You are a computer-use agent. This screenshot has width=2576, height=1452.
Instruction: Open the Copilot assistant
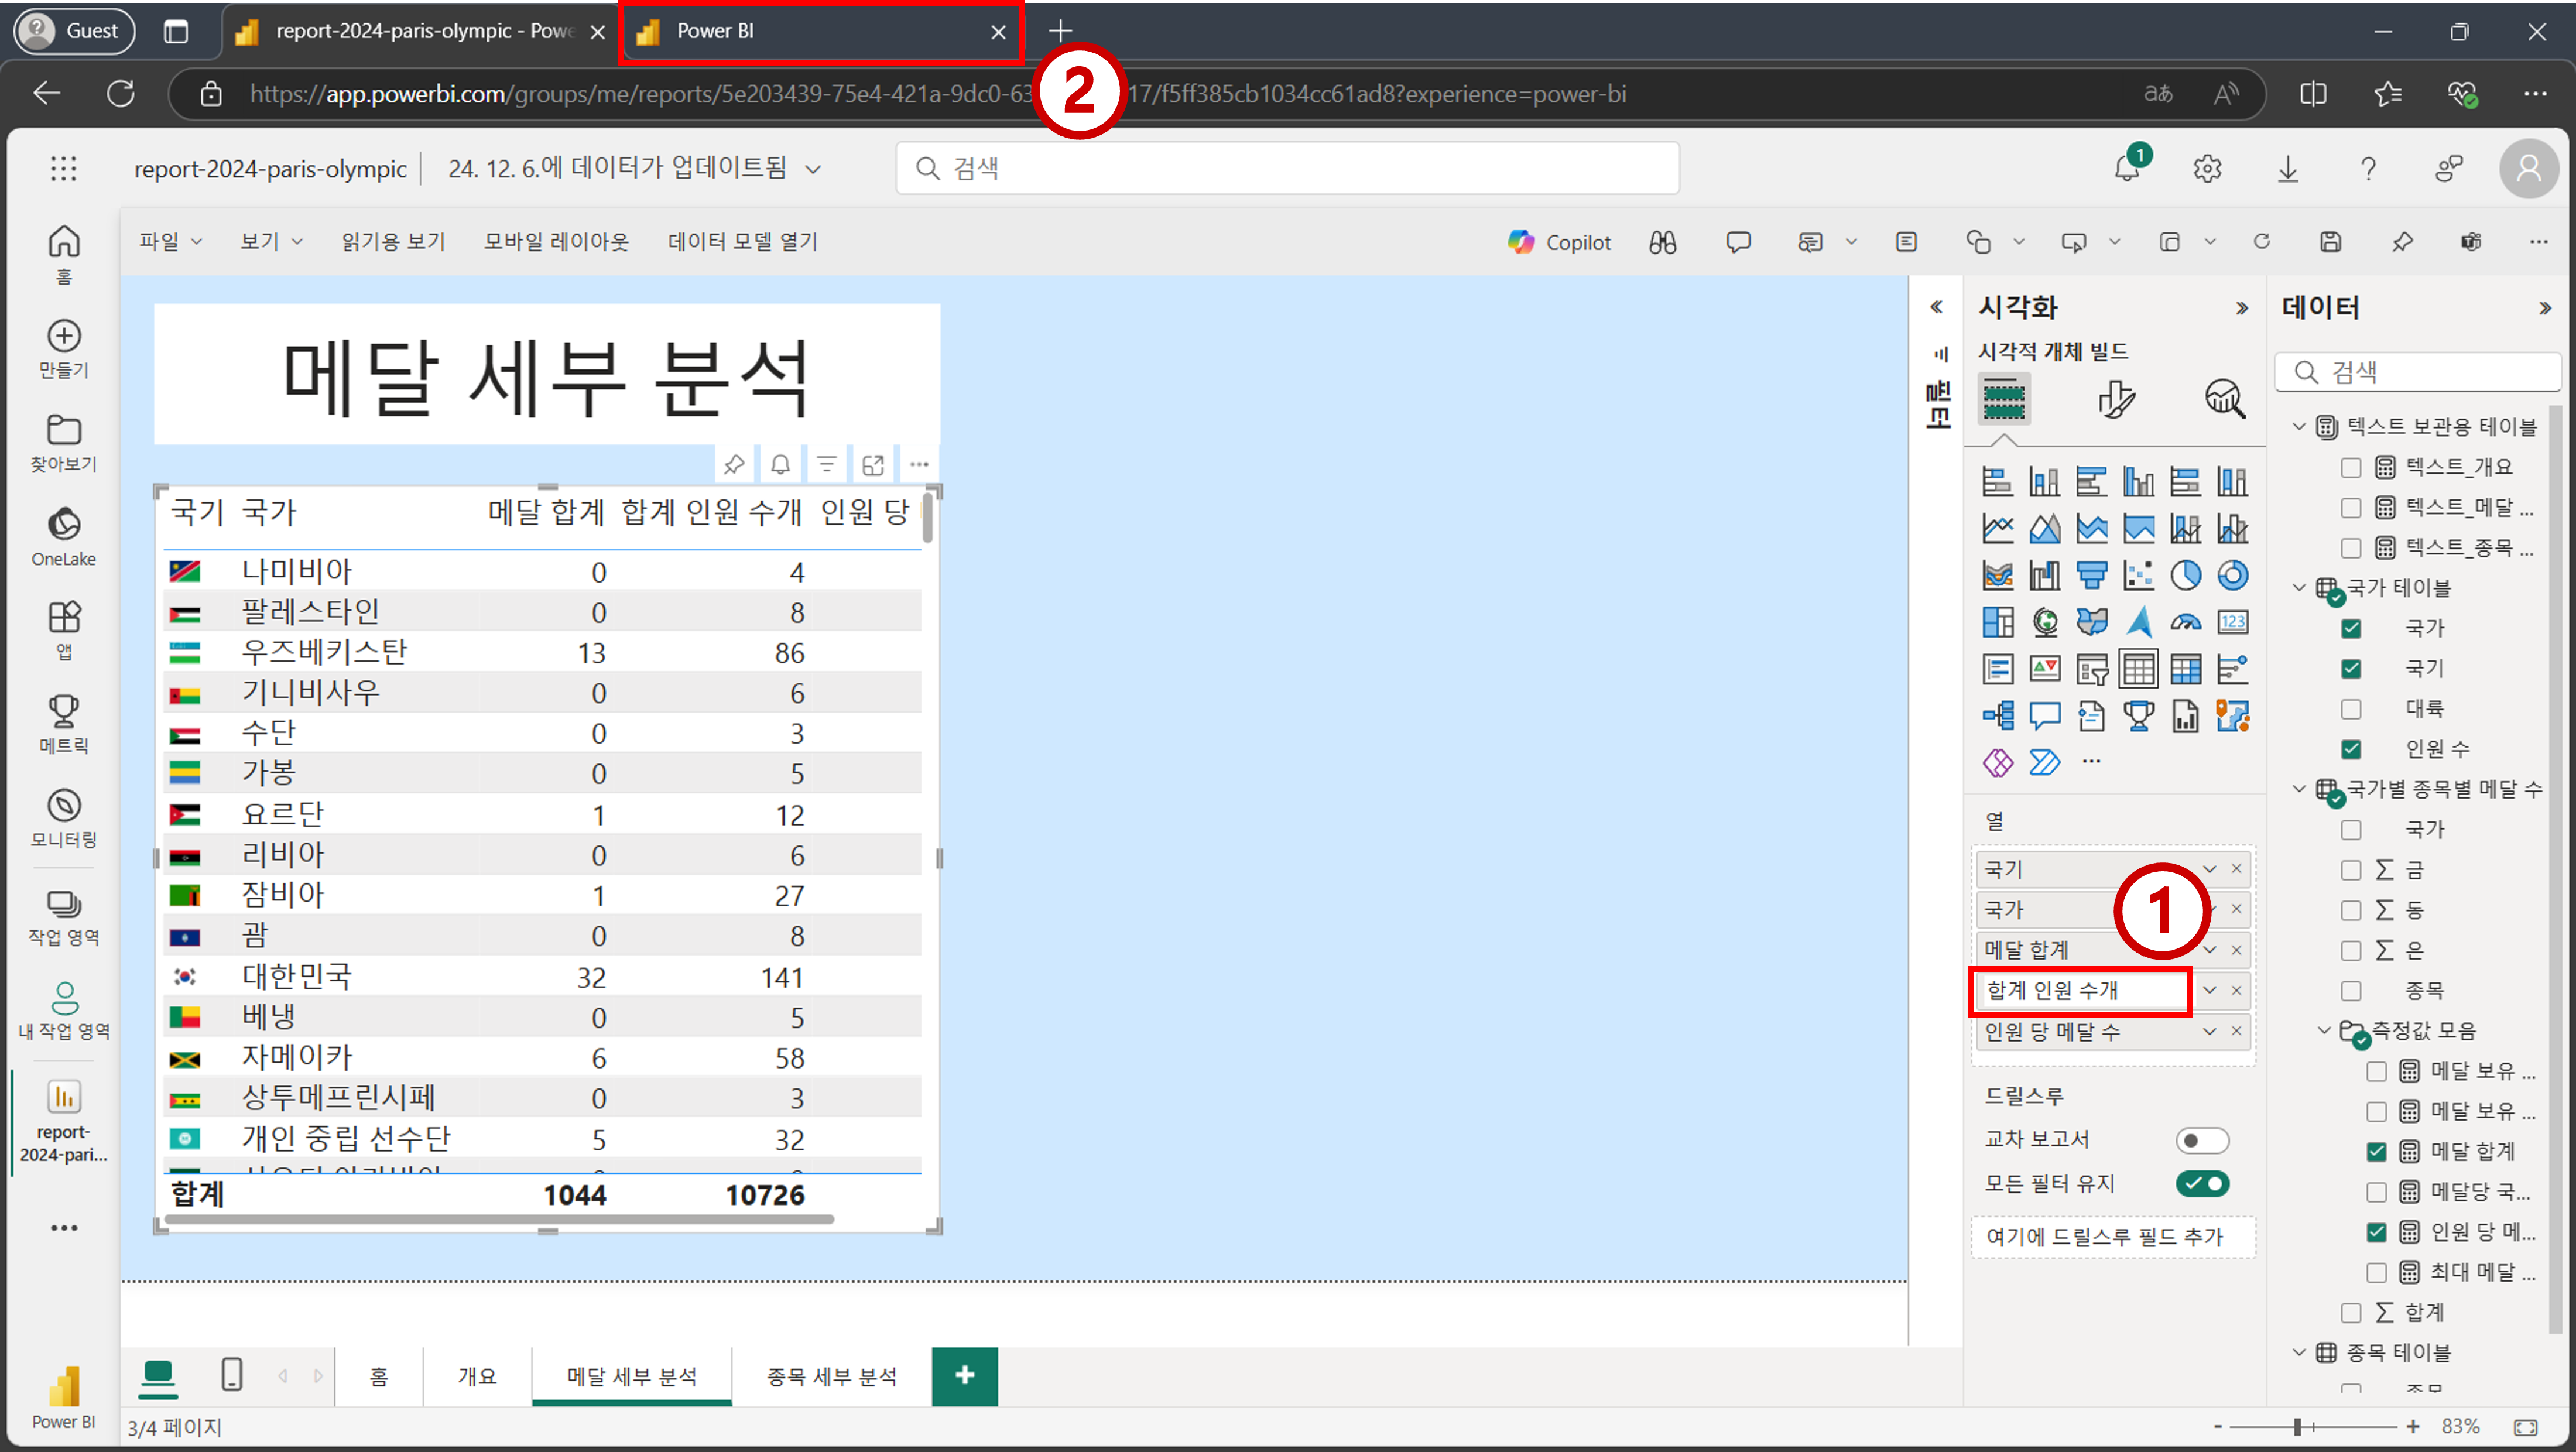[1559, 242]
